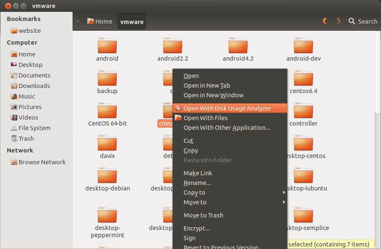Open Videos in the sidebar
This screenshot has width=381, height=249.
tap(24, 118)
